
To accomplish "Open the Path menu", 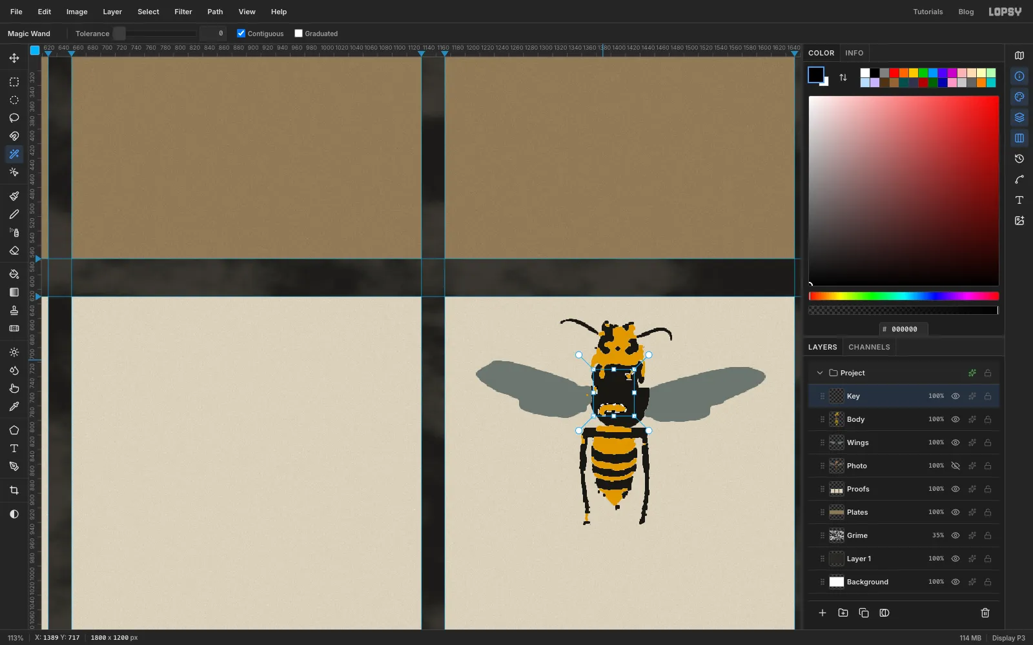I will coord(215,12).
